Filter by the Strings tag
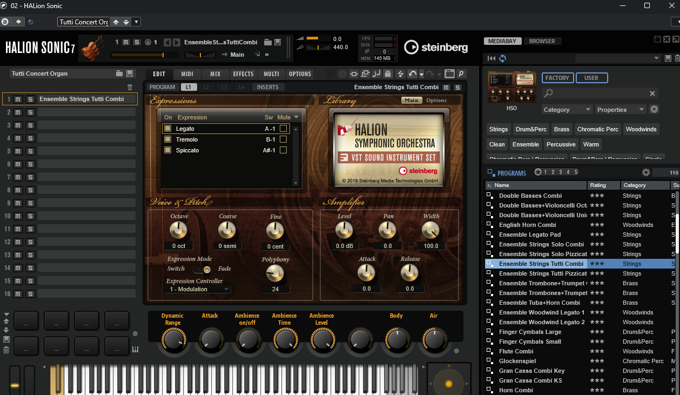The image size is (680, 395). (499, 129)
